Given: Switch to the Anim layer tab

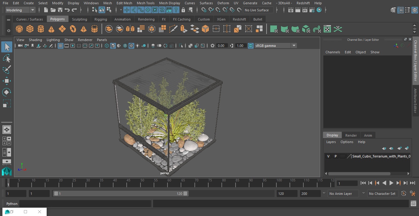Looking at the screenshot, I should 368,135.
